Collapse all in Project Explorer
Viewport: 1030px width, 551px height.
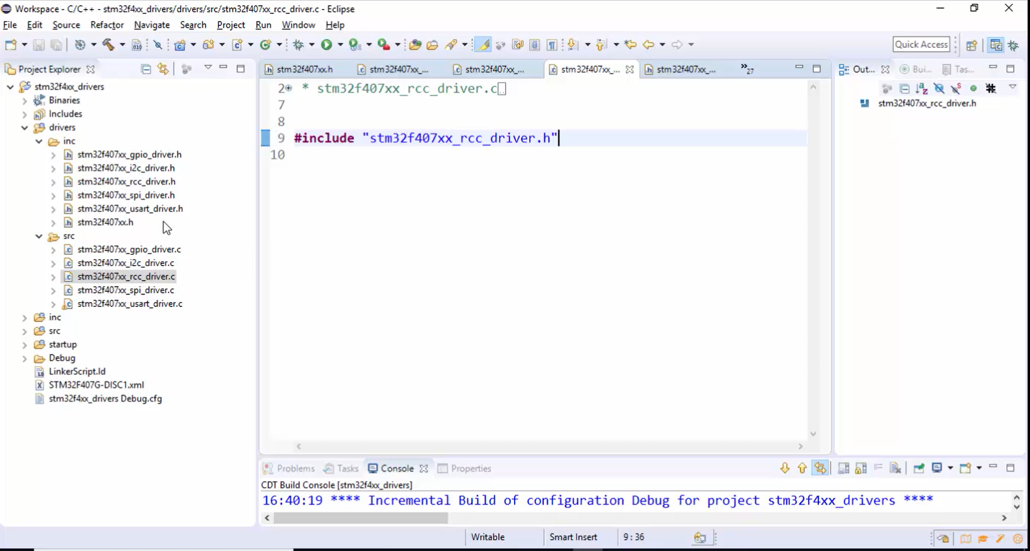pos(146,69)
